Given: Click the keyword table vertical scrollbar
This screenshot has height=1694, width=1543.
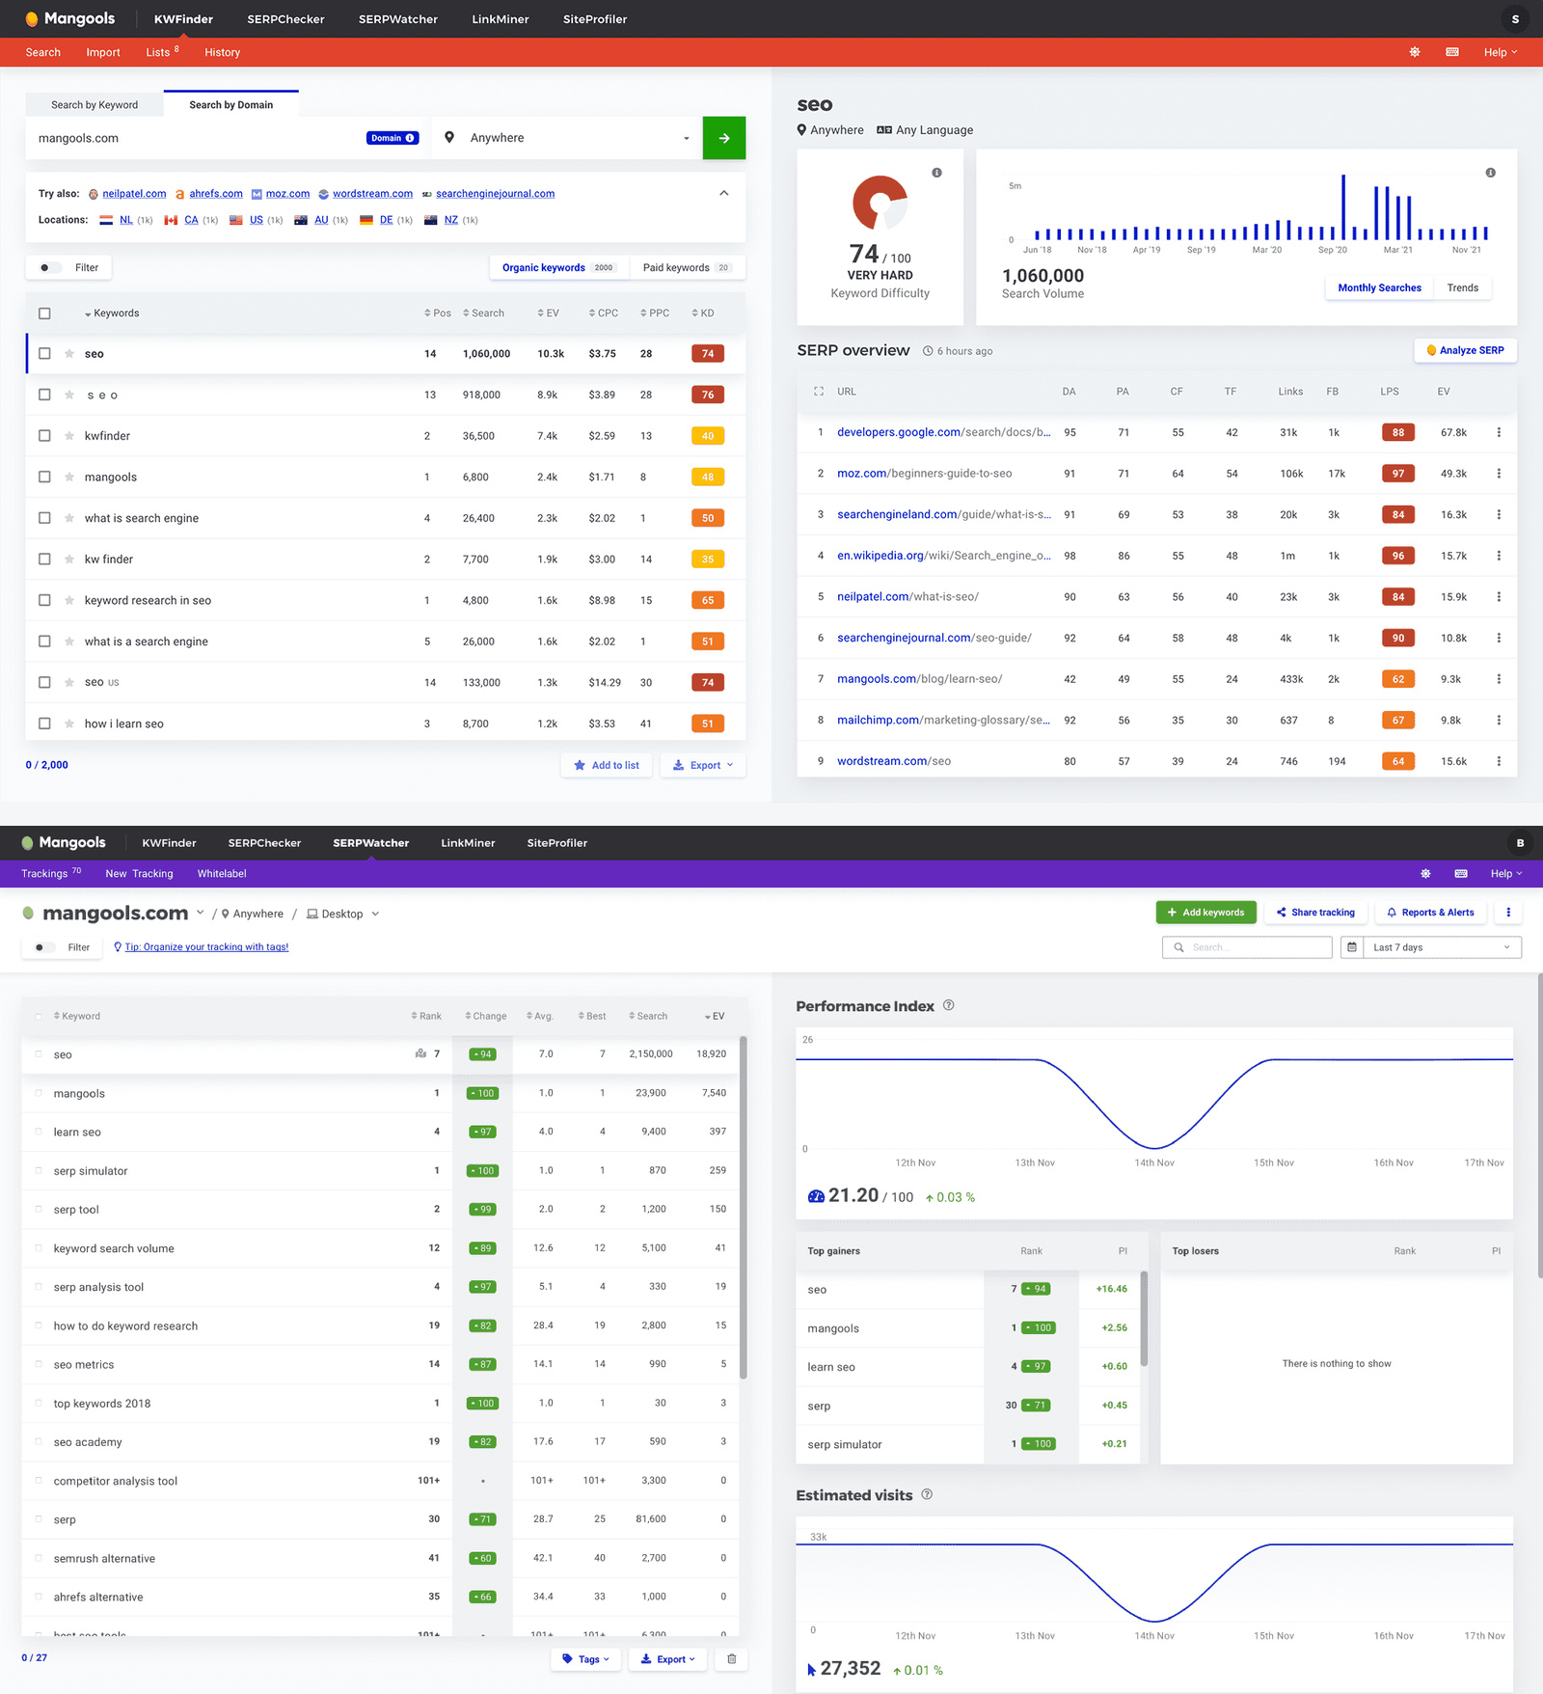Looking at the screenshot, I should [743, 1206].
